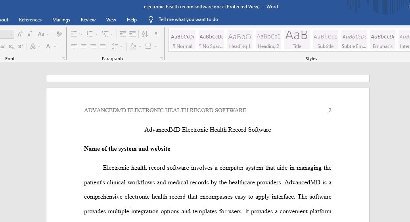
Task: Expand the Multilevel List dropdown arrow
Action: tap(111, 34)
